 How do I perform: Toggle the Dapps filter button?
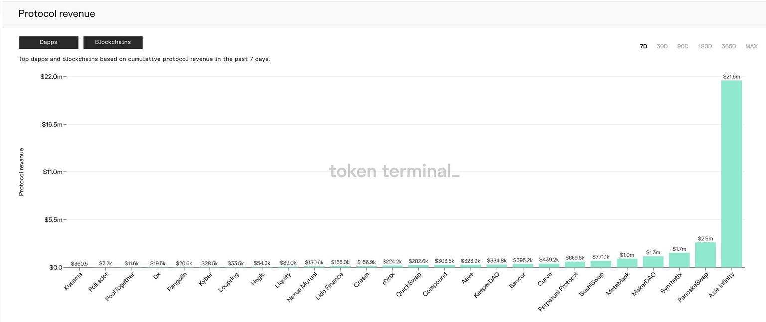(49, 42)
